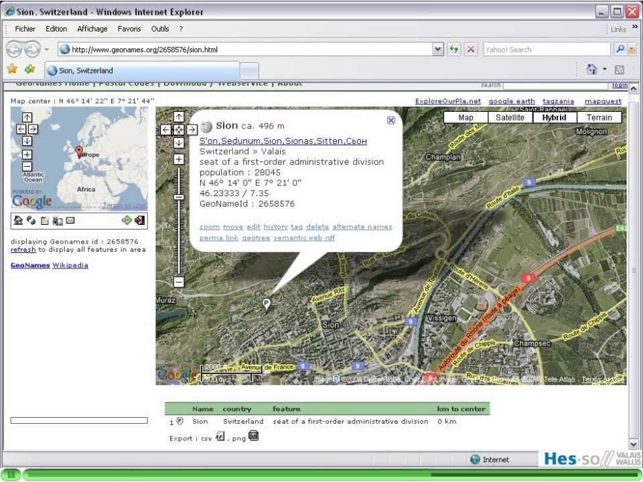Image resolution: width=643 pixels, height=482 pixels.
Task: Open the Fichier menu
Action: 25,29
